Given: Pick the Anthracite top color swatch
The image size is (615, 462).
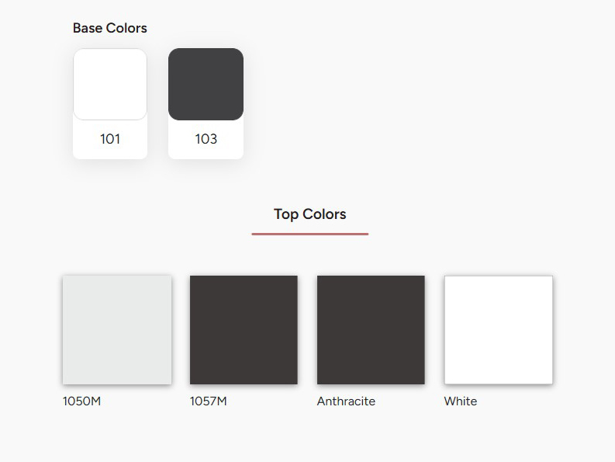Looking at the screenshot, I should pyautogui.click(x=371, y=329).
